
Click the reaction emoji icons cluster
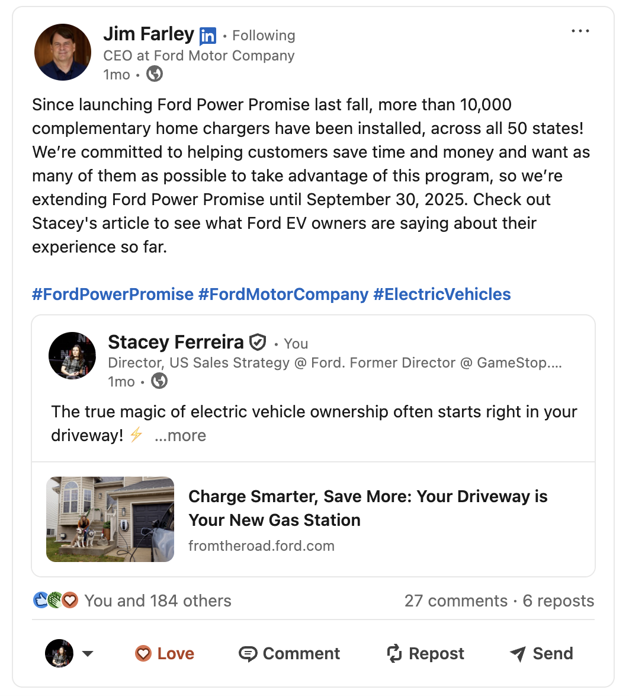click(56, 601)
